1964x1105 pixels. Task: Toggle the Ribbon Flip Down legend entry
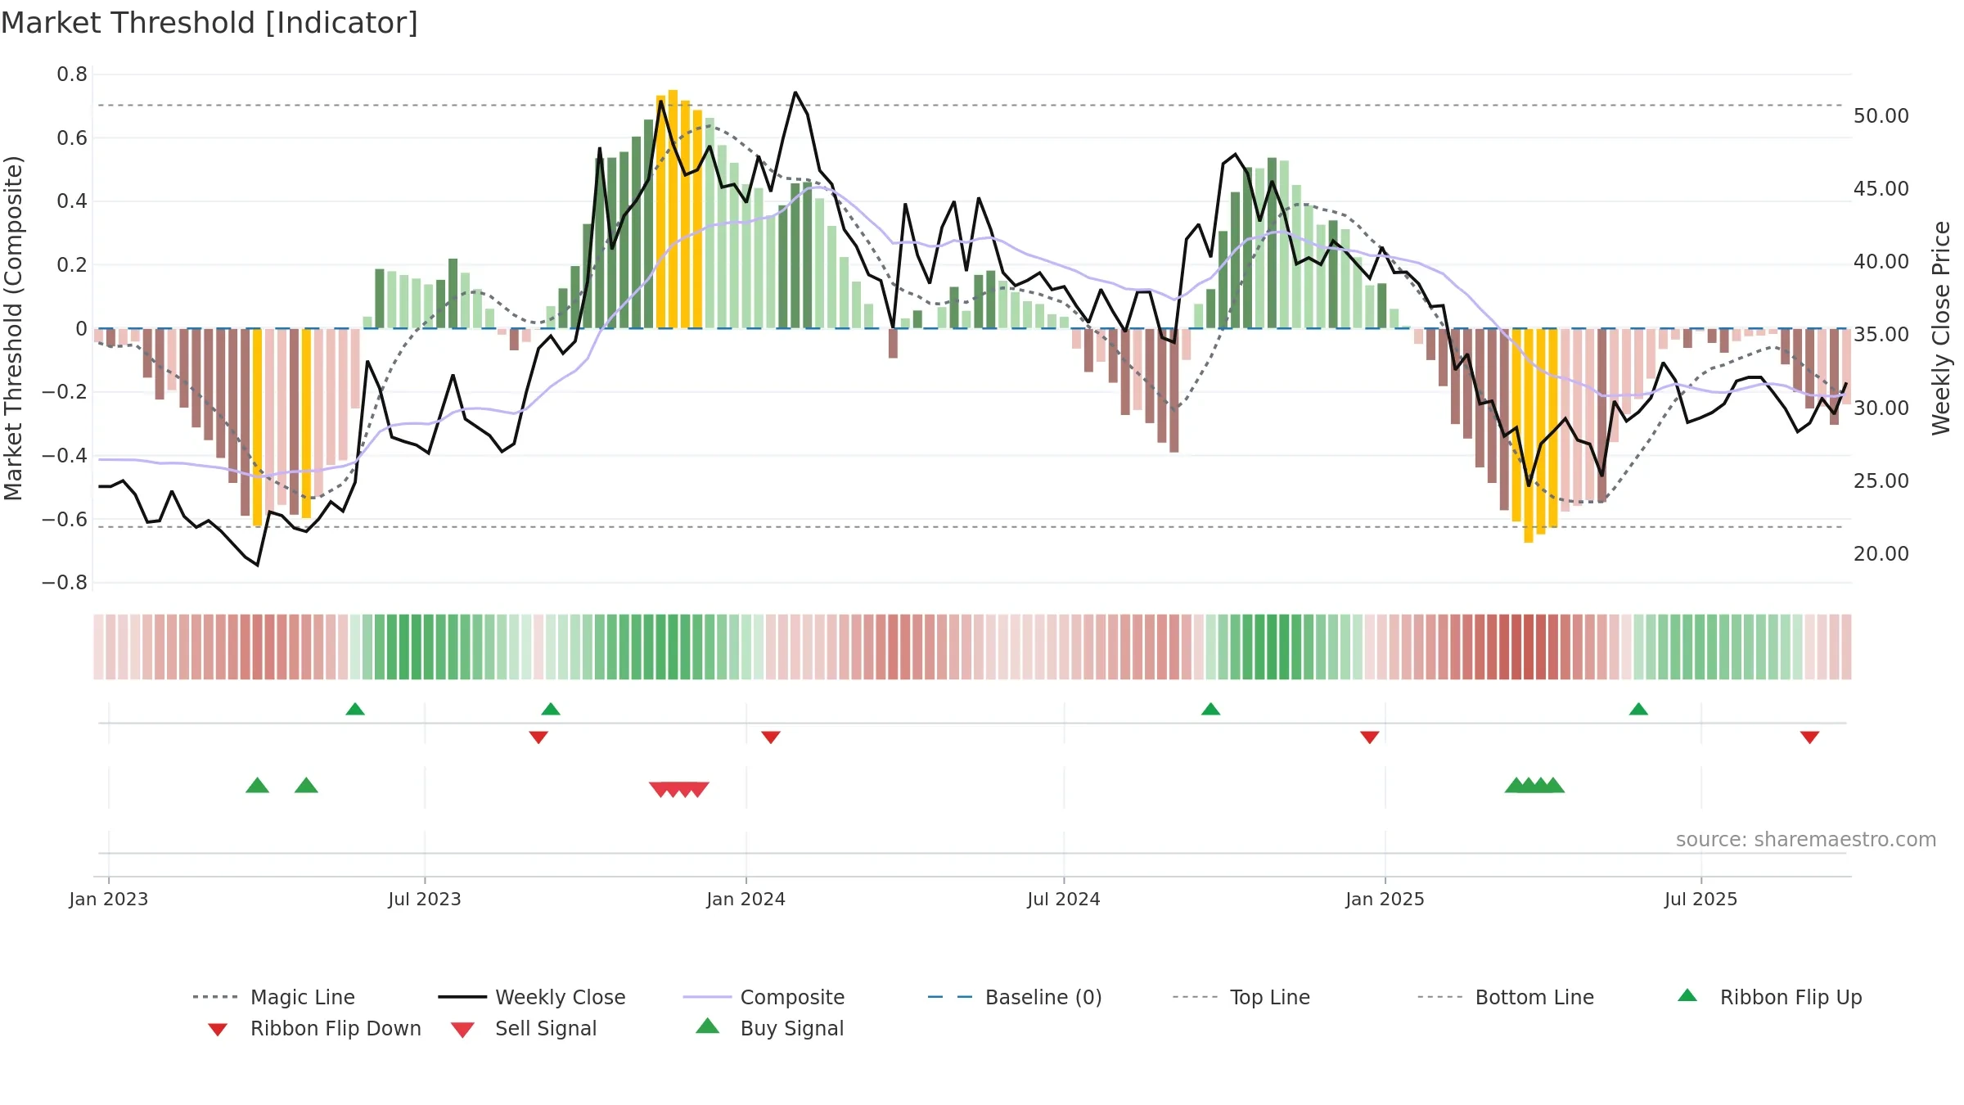(315, 1028)
